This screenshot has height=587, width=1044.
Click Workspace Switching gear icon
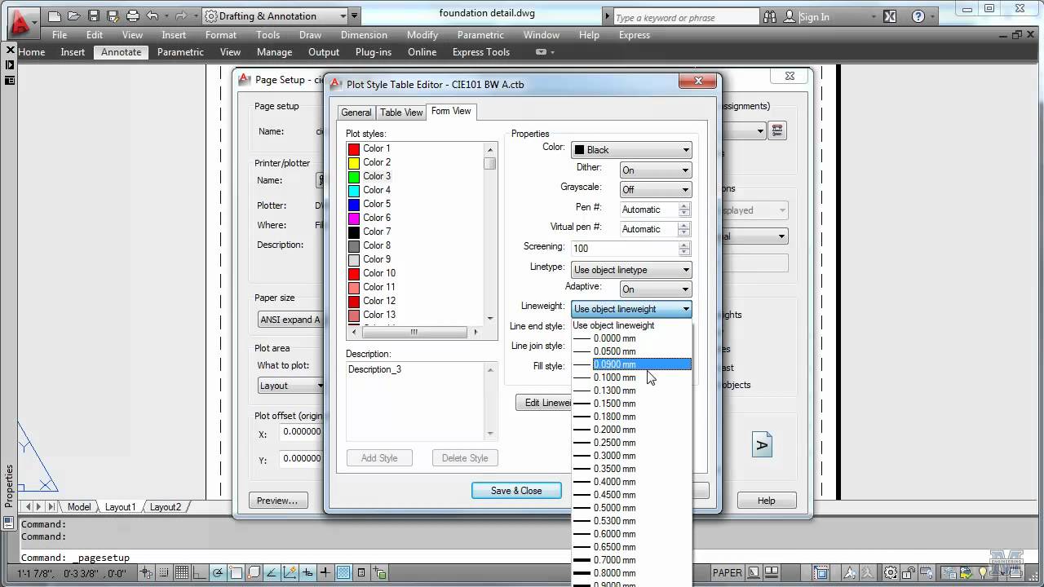coord(891,572)
